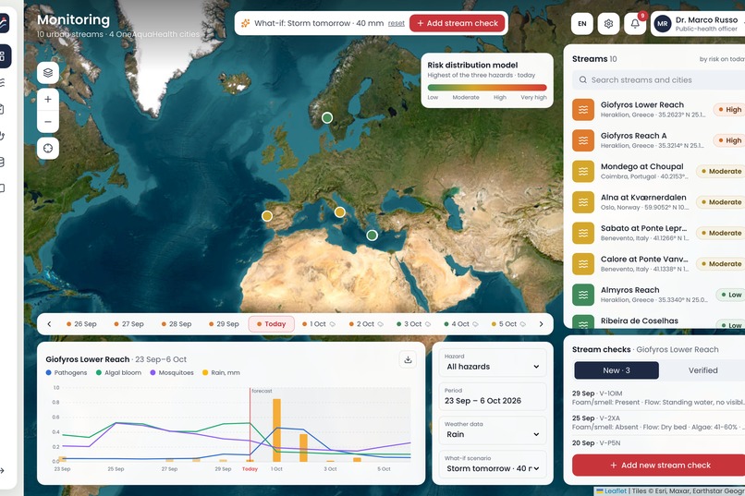Click the yellow stream icon for Mondego at Choupal
745x496 pixels.
coord(583,172)
